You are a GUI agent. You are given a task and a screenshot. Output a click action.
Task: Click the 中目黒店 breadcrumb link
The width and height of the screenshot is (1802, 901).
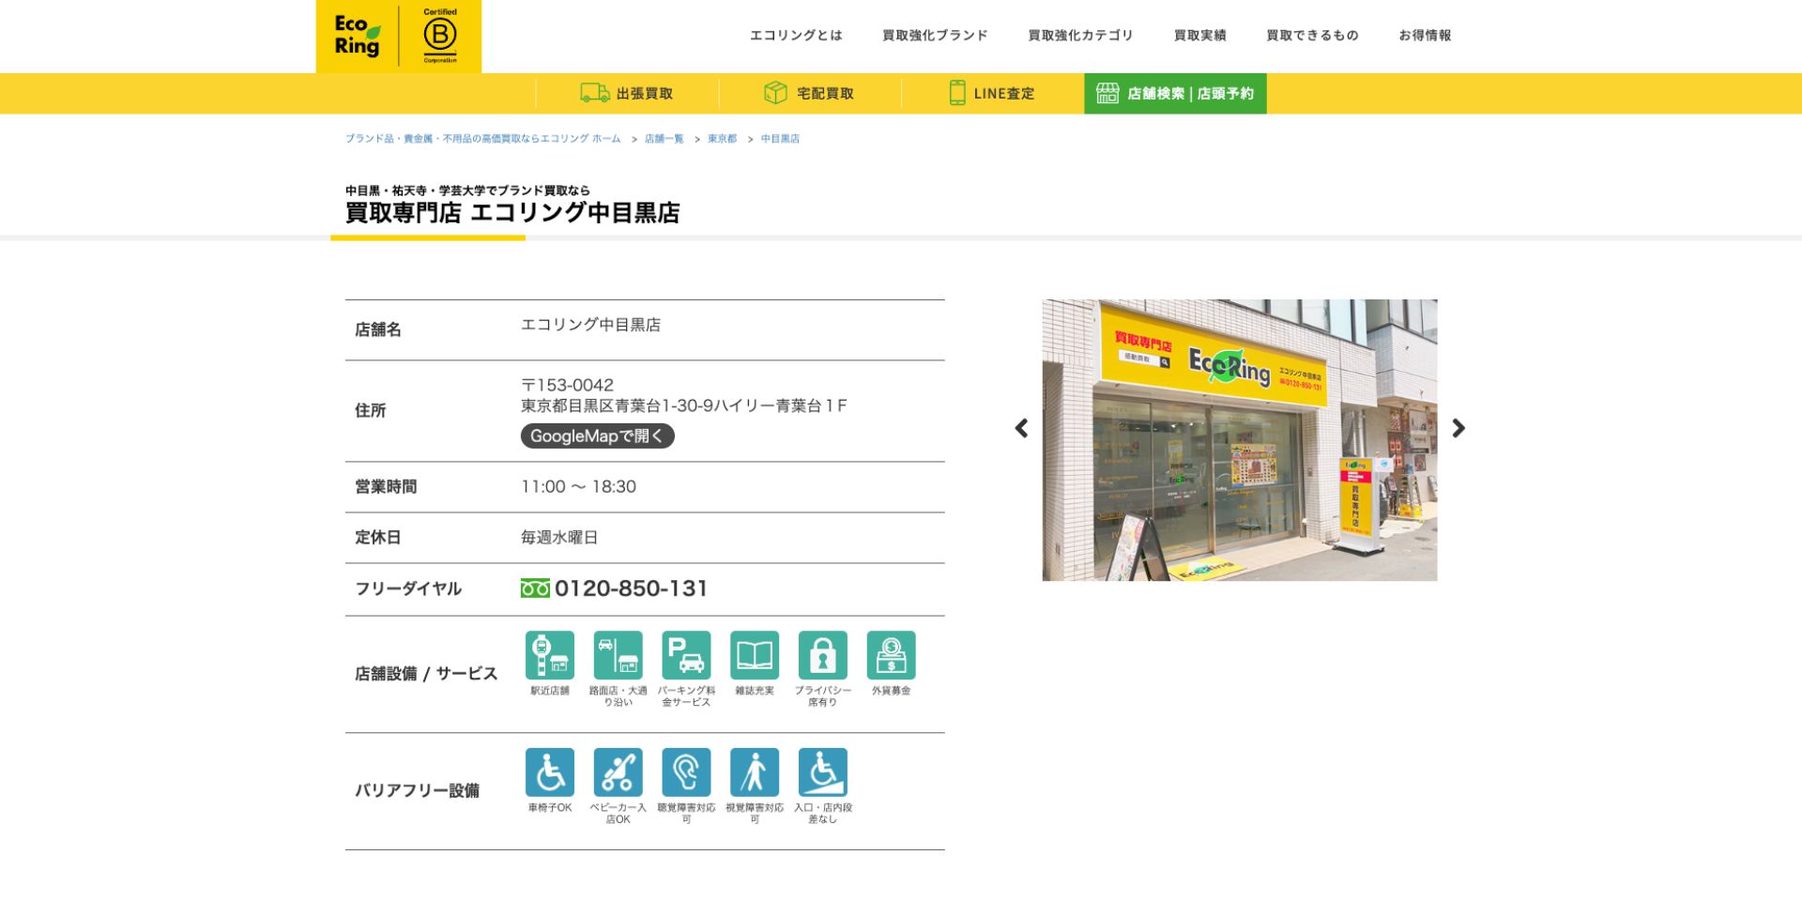coord(780,139)
